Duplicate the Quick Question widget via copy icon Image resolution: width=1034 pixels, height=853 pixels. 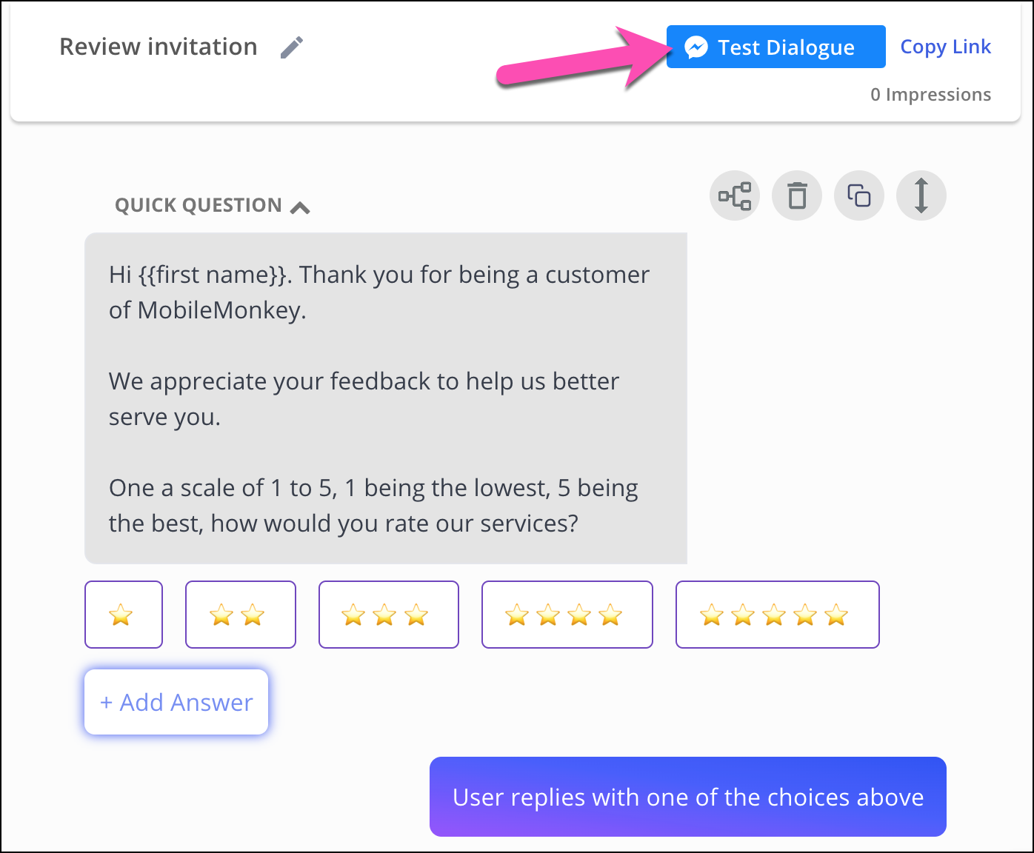[x=859, y=195]
